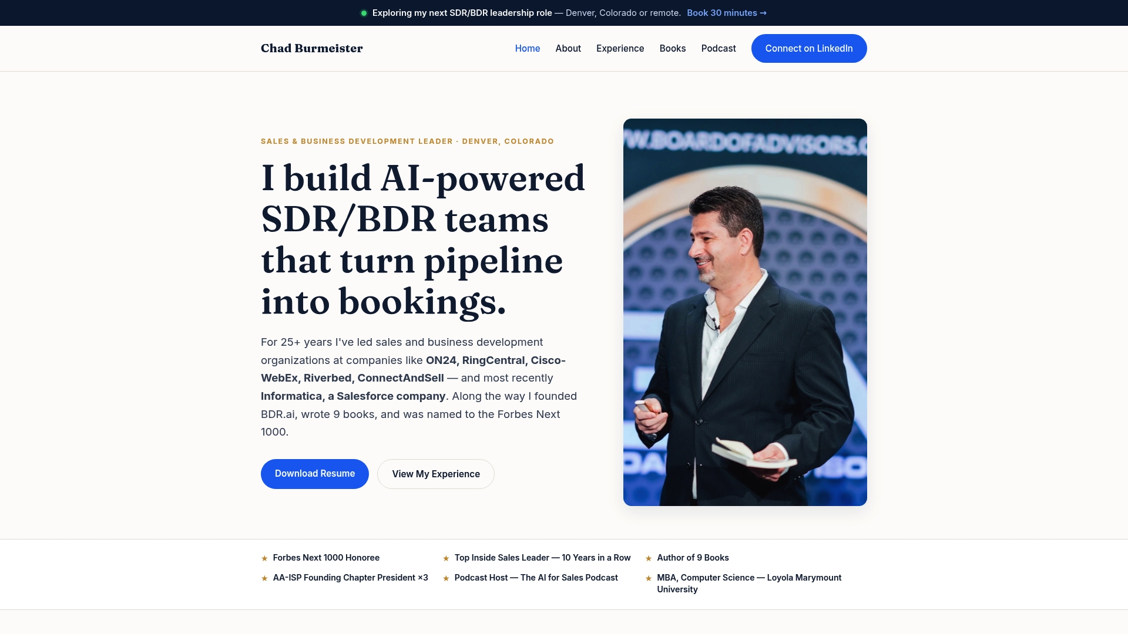Select the text Author of 9 Books

(693, 558)
